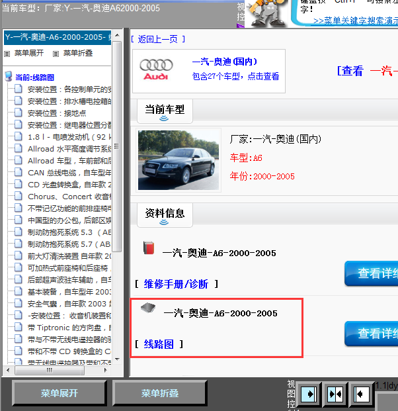Click the computer icon beside 当前:线路图
Viewport: 398px width, 411px height.
pos(9,76)
